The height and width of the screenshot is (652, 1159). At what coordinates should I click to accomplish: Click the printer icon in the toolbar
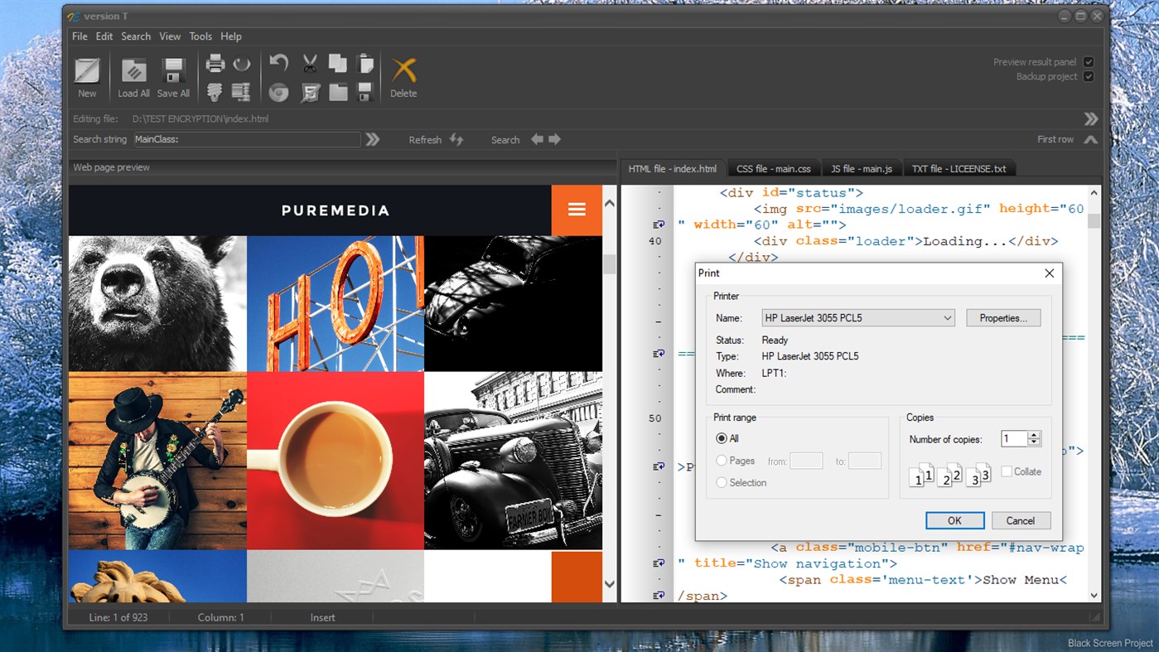pyautogui.click(x=215, y=64)
